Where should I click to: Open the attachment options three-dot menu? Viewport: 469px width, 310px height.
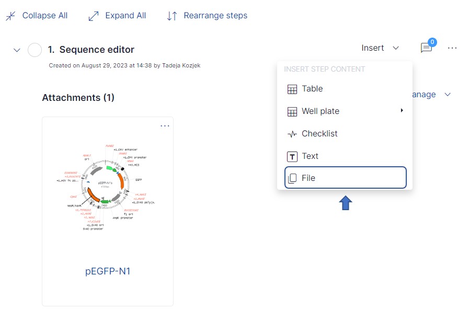[x=165, y=125]
